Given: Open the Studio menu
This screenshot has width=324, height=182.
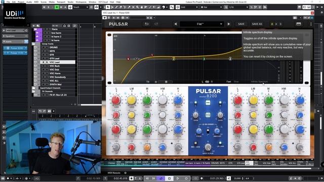Looking at the screenshot, I should coord(70,2).
